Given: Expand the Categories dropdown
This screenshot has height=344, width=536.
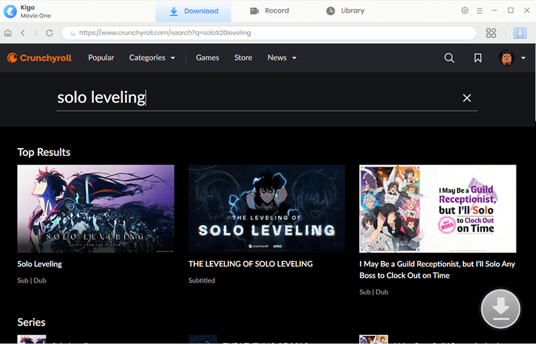Looking at the screenshot, I should [152, 58].
